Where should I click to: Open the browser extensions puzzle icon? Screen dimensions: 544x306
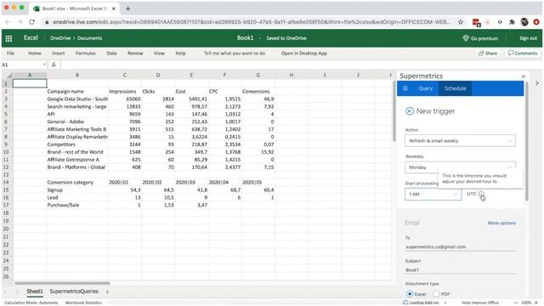512,22
